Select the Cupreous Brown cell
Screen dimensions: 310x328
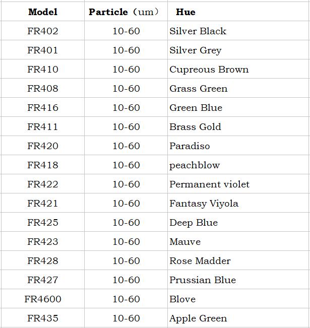pos(238,69)
